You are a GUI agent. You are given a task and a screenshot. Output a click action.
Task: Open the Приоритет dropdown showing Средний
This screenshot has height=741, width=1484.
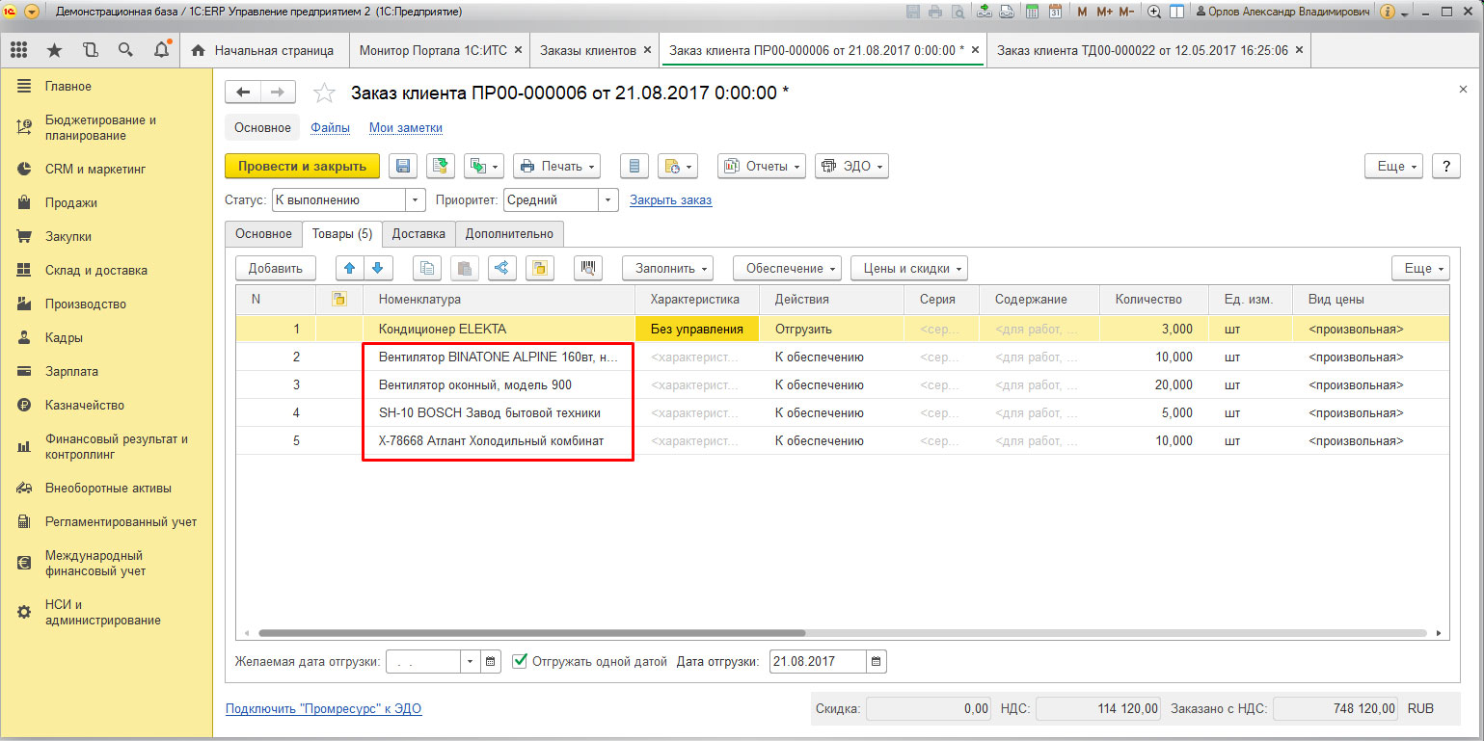607,199
